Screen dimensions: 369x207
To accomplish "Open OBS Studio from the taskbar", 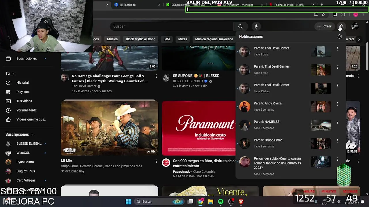I will click(x=231, y=202).
